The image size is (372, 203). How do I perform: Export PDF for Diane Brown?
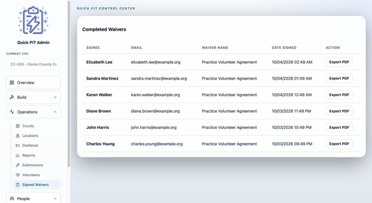339,111
